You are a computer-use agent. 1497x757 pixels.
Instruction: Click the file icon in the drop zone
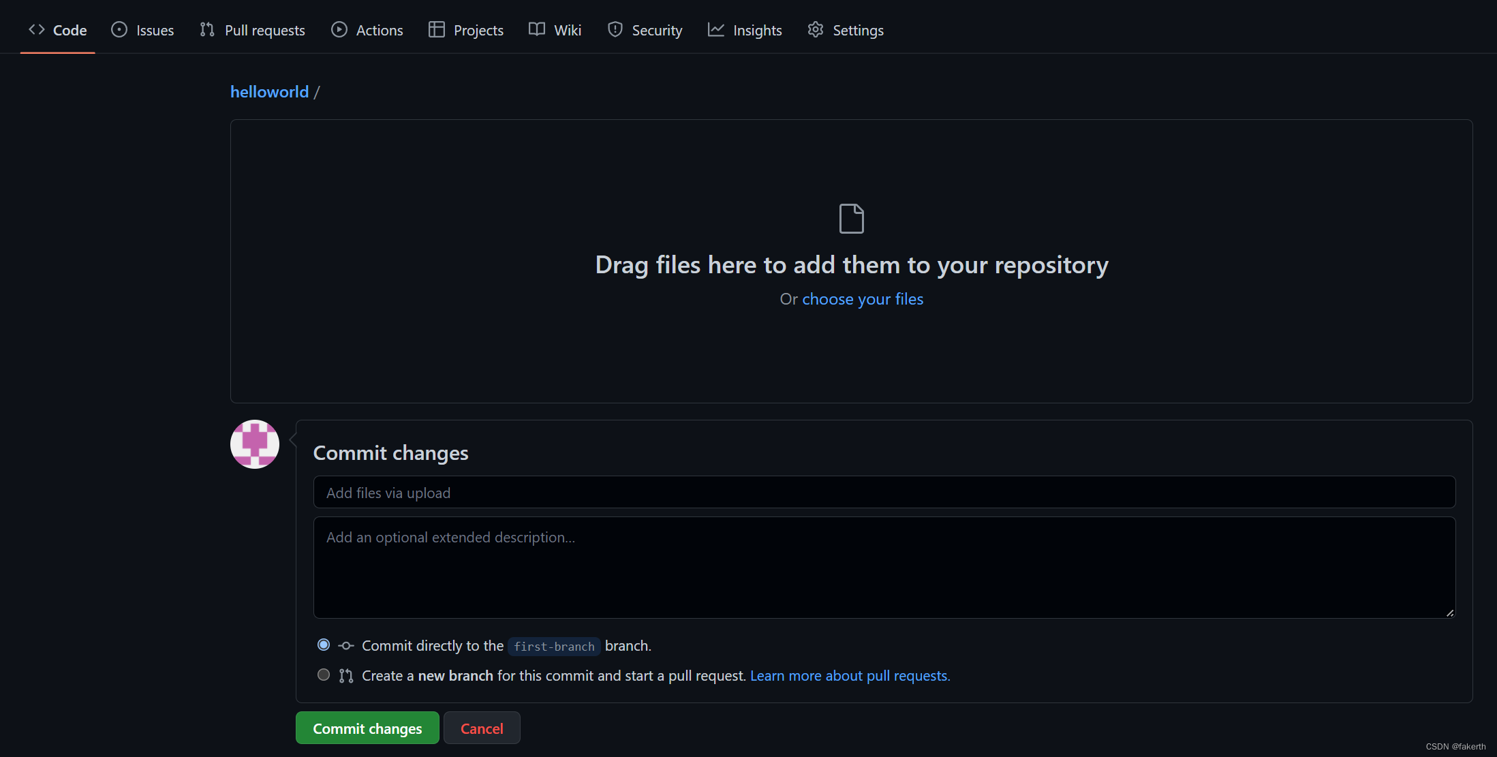coord(851,219)
